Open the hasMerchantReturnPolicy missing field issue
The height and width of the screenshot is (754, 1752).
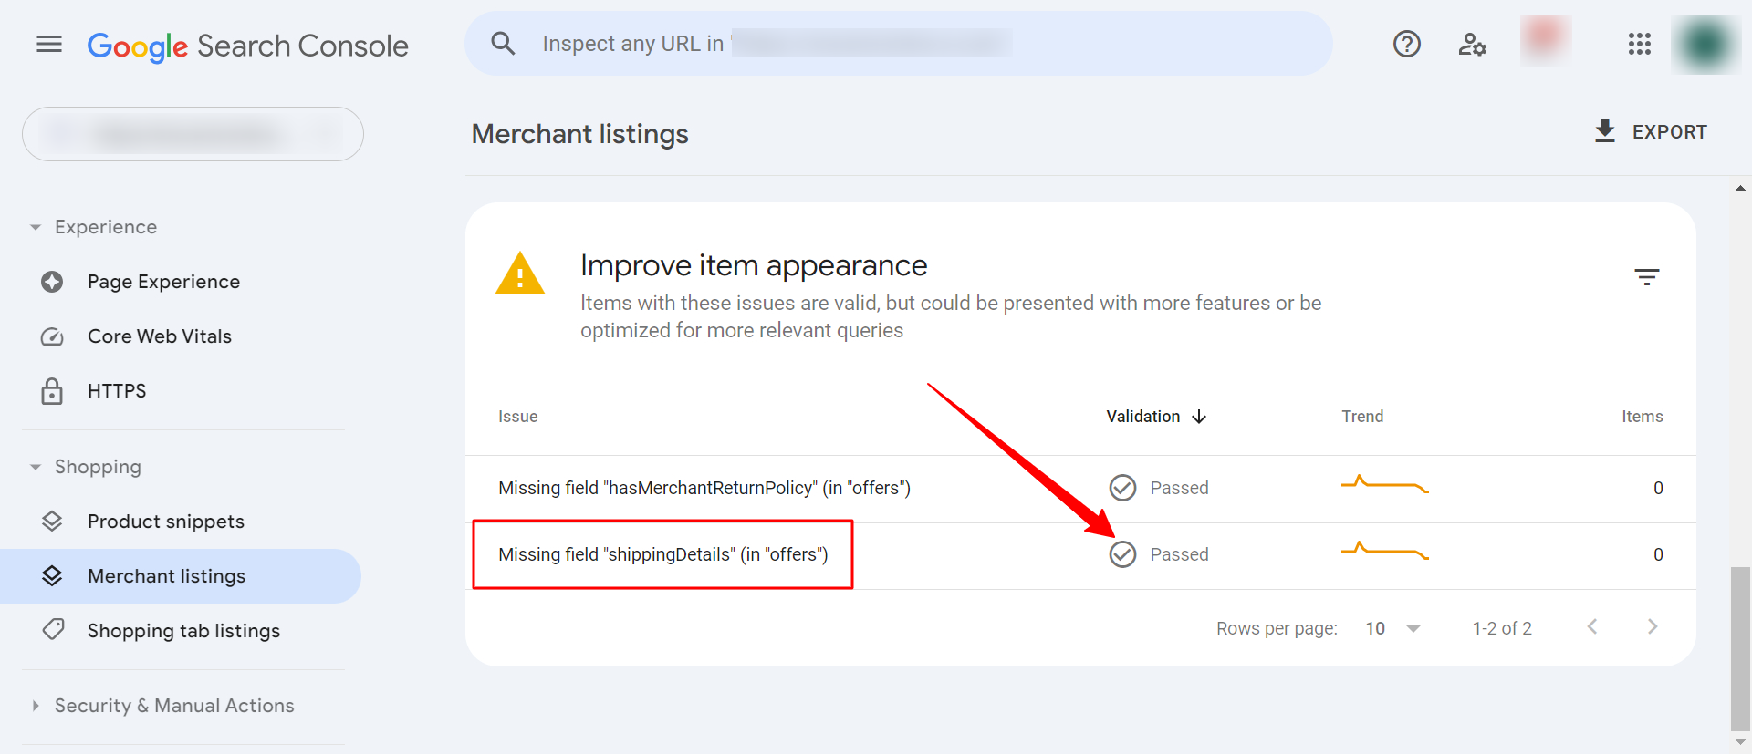pos(704,488)
